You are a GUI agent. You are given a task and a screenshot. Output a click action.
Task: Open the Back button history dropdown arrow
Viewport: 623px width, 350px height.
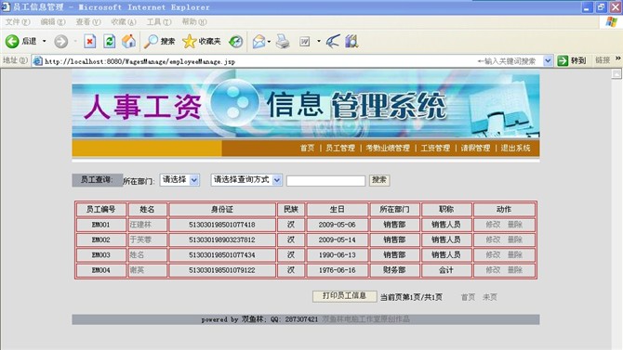44,41
